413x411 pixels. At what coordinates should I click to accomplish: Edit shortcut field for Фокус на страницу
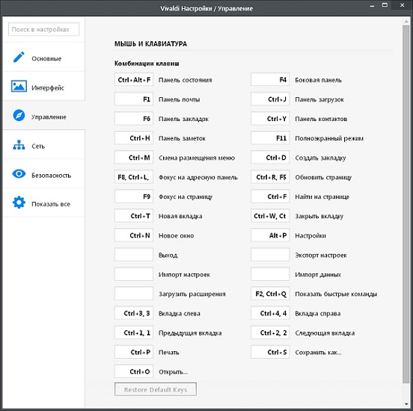click(x=134, y=197)
